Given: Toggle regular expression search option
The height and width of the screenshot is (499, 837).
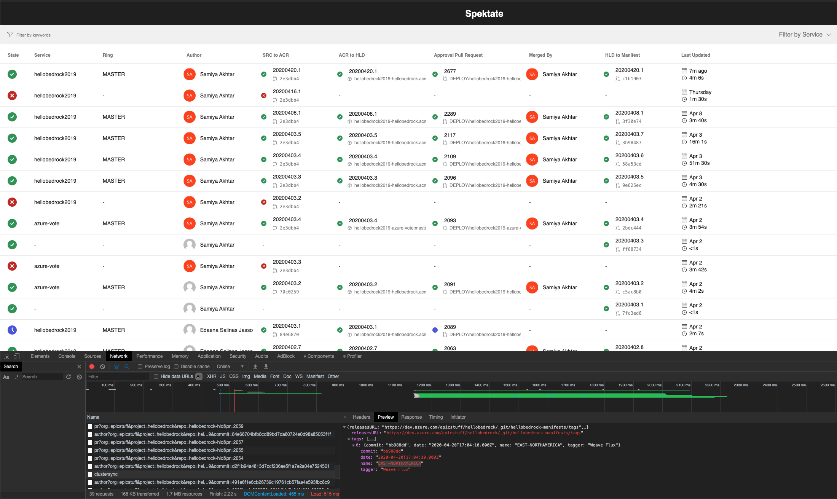Looking at the screenshot, I should 16,377.
